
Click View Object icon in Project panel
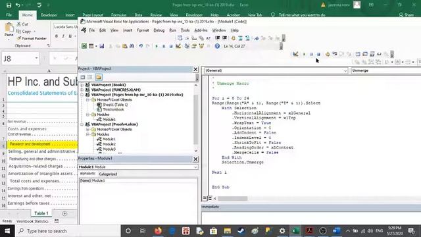(90, 78)
